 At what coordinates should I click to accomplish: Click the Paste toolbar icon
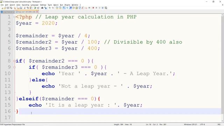[x=31, y=8]
